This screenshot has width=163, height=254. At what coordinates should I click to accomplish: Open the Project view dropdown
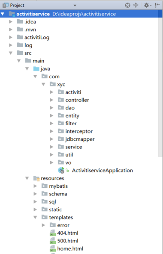point(75,6)
